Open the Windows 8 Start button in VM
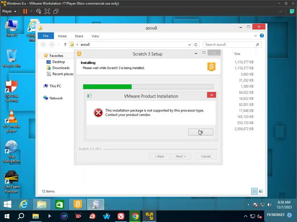Viewport: 297px width, 222px height. pos(8,204)
